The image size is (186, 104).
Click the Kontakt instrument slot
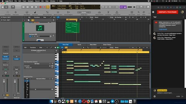pyautogui.click(x=6, y=57)
